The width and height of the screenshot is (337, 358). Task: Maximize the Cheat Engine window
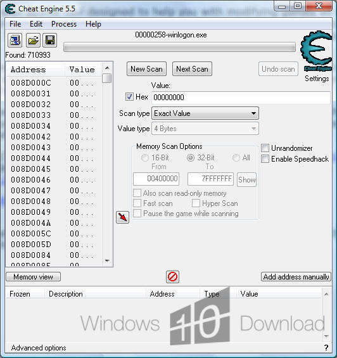tap(298, 6)
